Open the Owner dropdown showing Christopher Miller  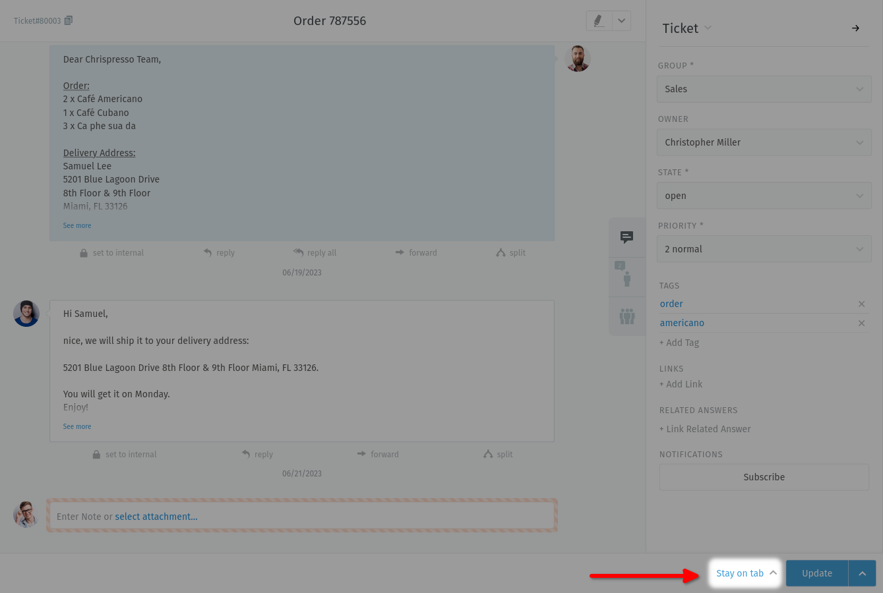point(764,142)
